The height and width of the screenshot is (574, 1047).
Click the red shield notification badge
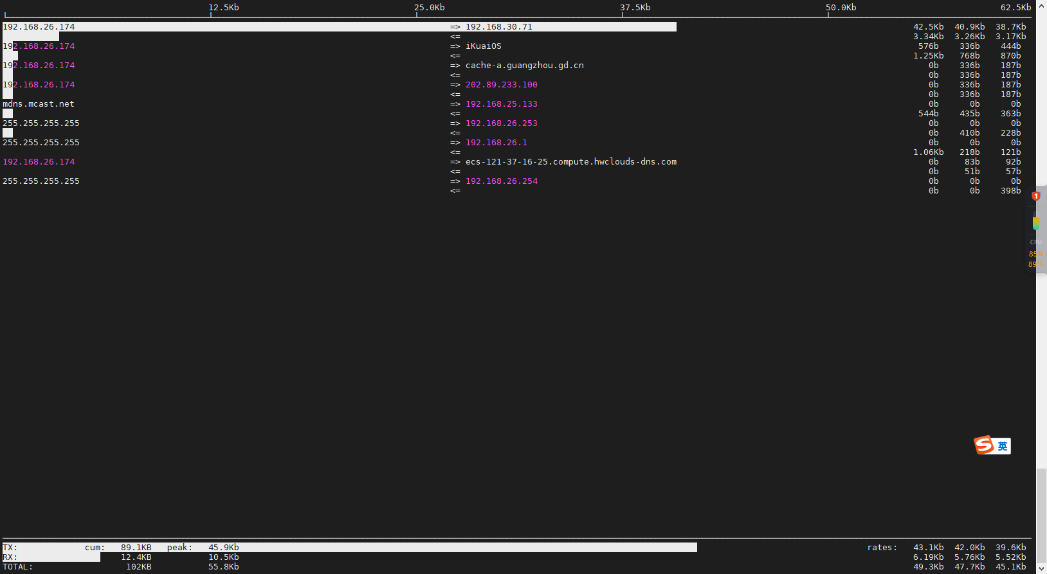1035,196
